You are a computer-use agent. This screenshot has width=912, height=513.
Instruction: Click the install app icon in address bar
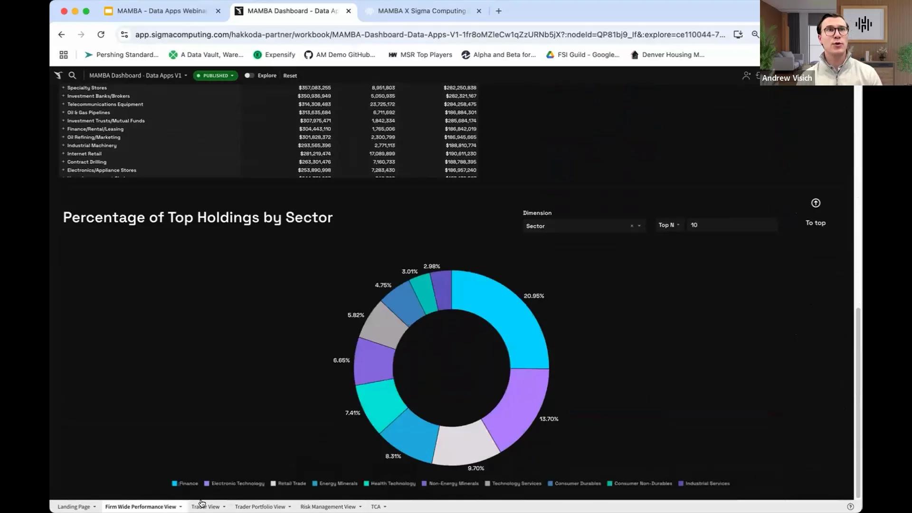tap(738, 34)
